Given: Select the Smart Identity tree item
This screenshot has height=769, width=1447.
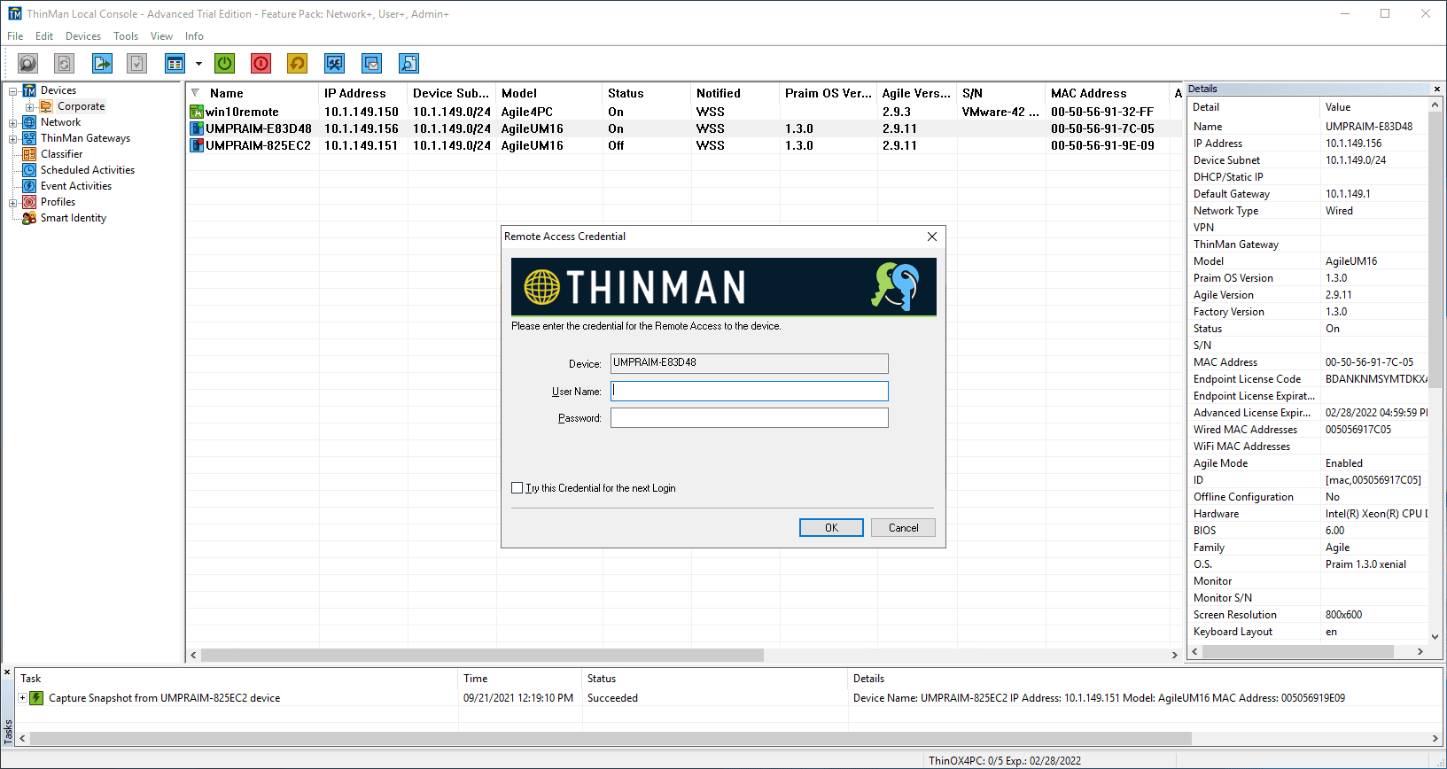Looking at the screenshot, I should click(74, 218).
